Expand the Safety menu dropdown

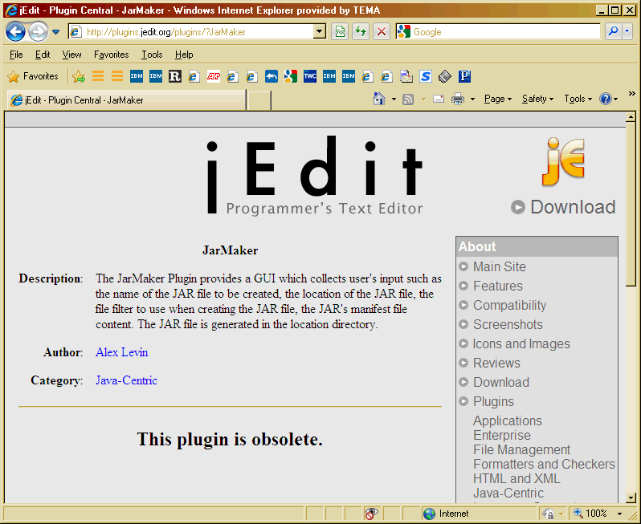[x=537, y=99]
